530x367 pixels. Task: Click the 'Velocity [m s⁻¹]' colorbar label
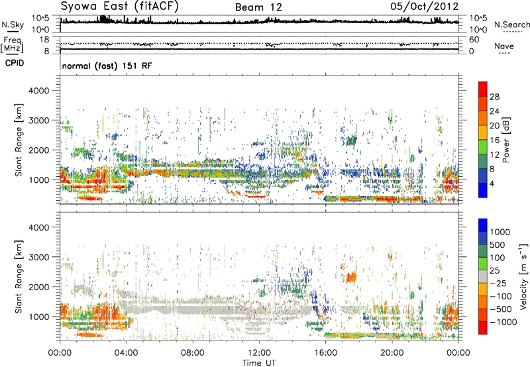(523, 277)
